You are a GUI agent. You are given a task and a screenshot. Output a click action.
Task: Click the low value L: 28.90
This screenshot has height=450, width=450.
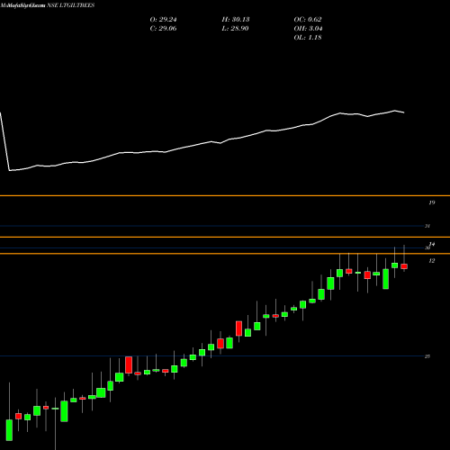[235, 29]
